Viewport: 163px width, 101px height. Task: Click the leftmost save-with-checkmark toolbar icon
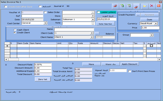[115, 6]
